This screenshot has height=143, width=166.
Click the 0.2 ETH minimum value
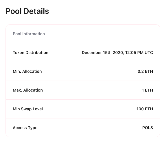pos(145,71)
